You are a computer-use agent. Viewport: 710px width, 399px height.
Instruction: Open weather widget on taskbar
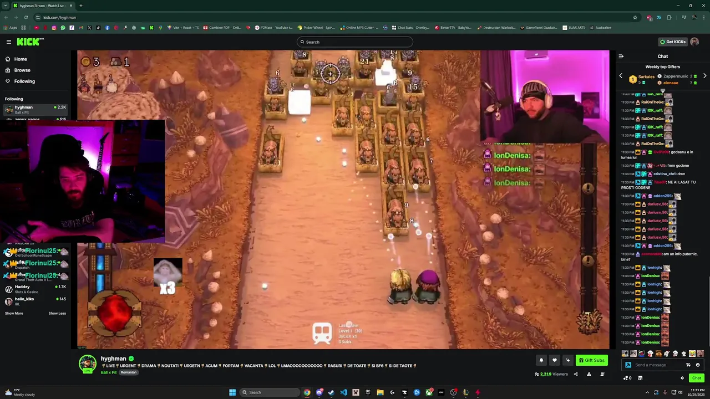point(20,392)
